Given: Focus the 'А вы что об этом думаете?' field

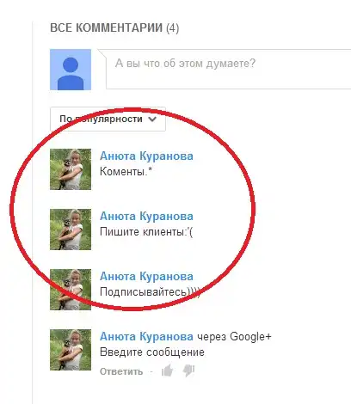Looking at the screenshot, I should tap(229, 69).
